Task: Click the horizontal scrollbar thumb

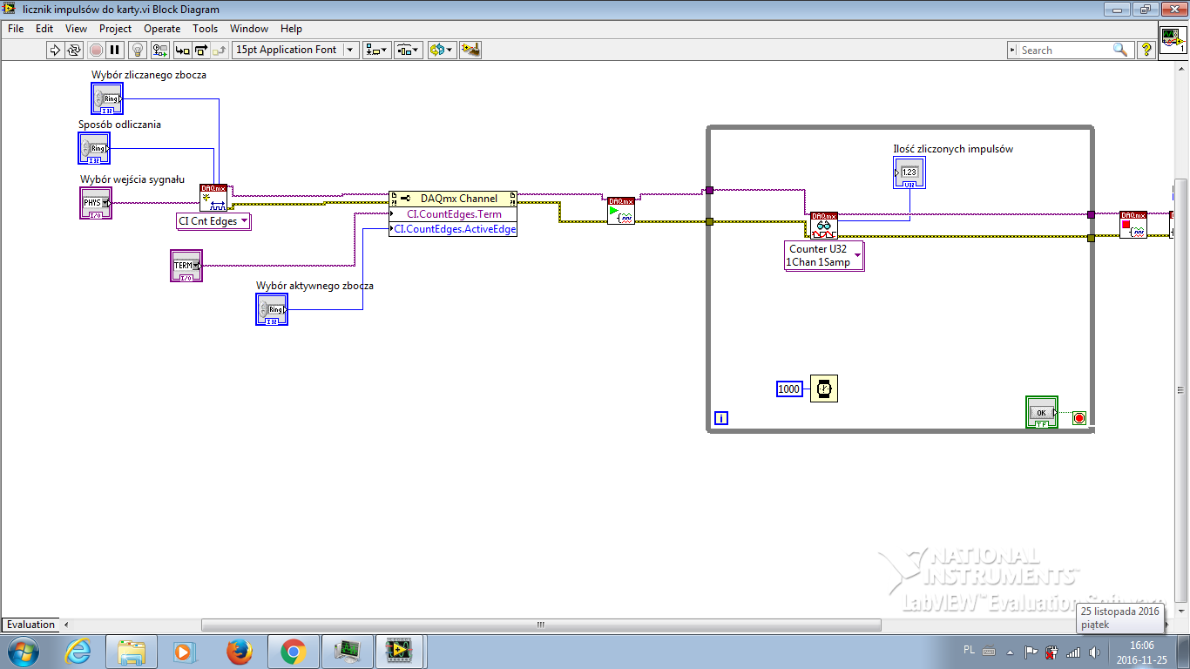Action: coord(541,625)
